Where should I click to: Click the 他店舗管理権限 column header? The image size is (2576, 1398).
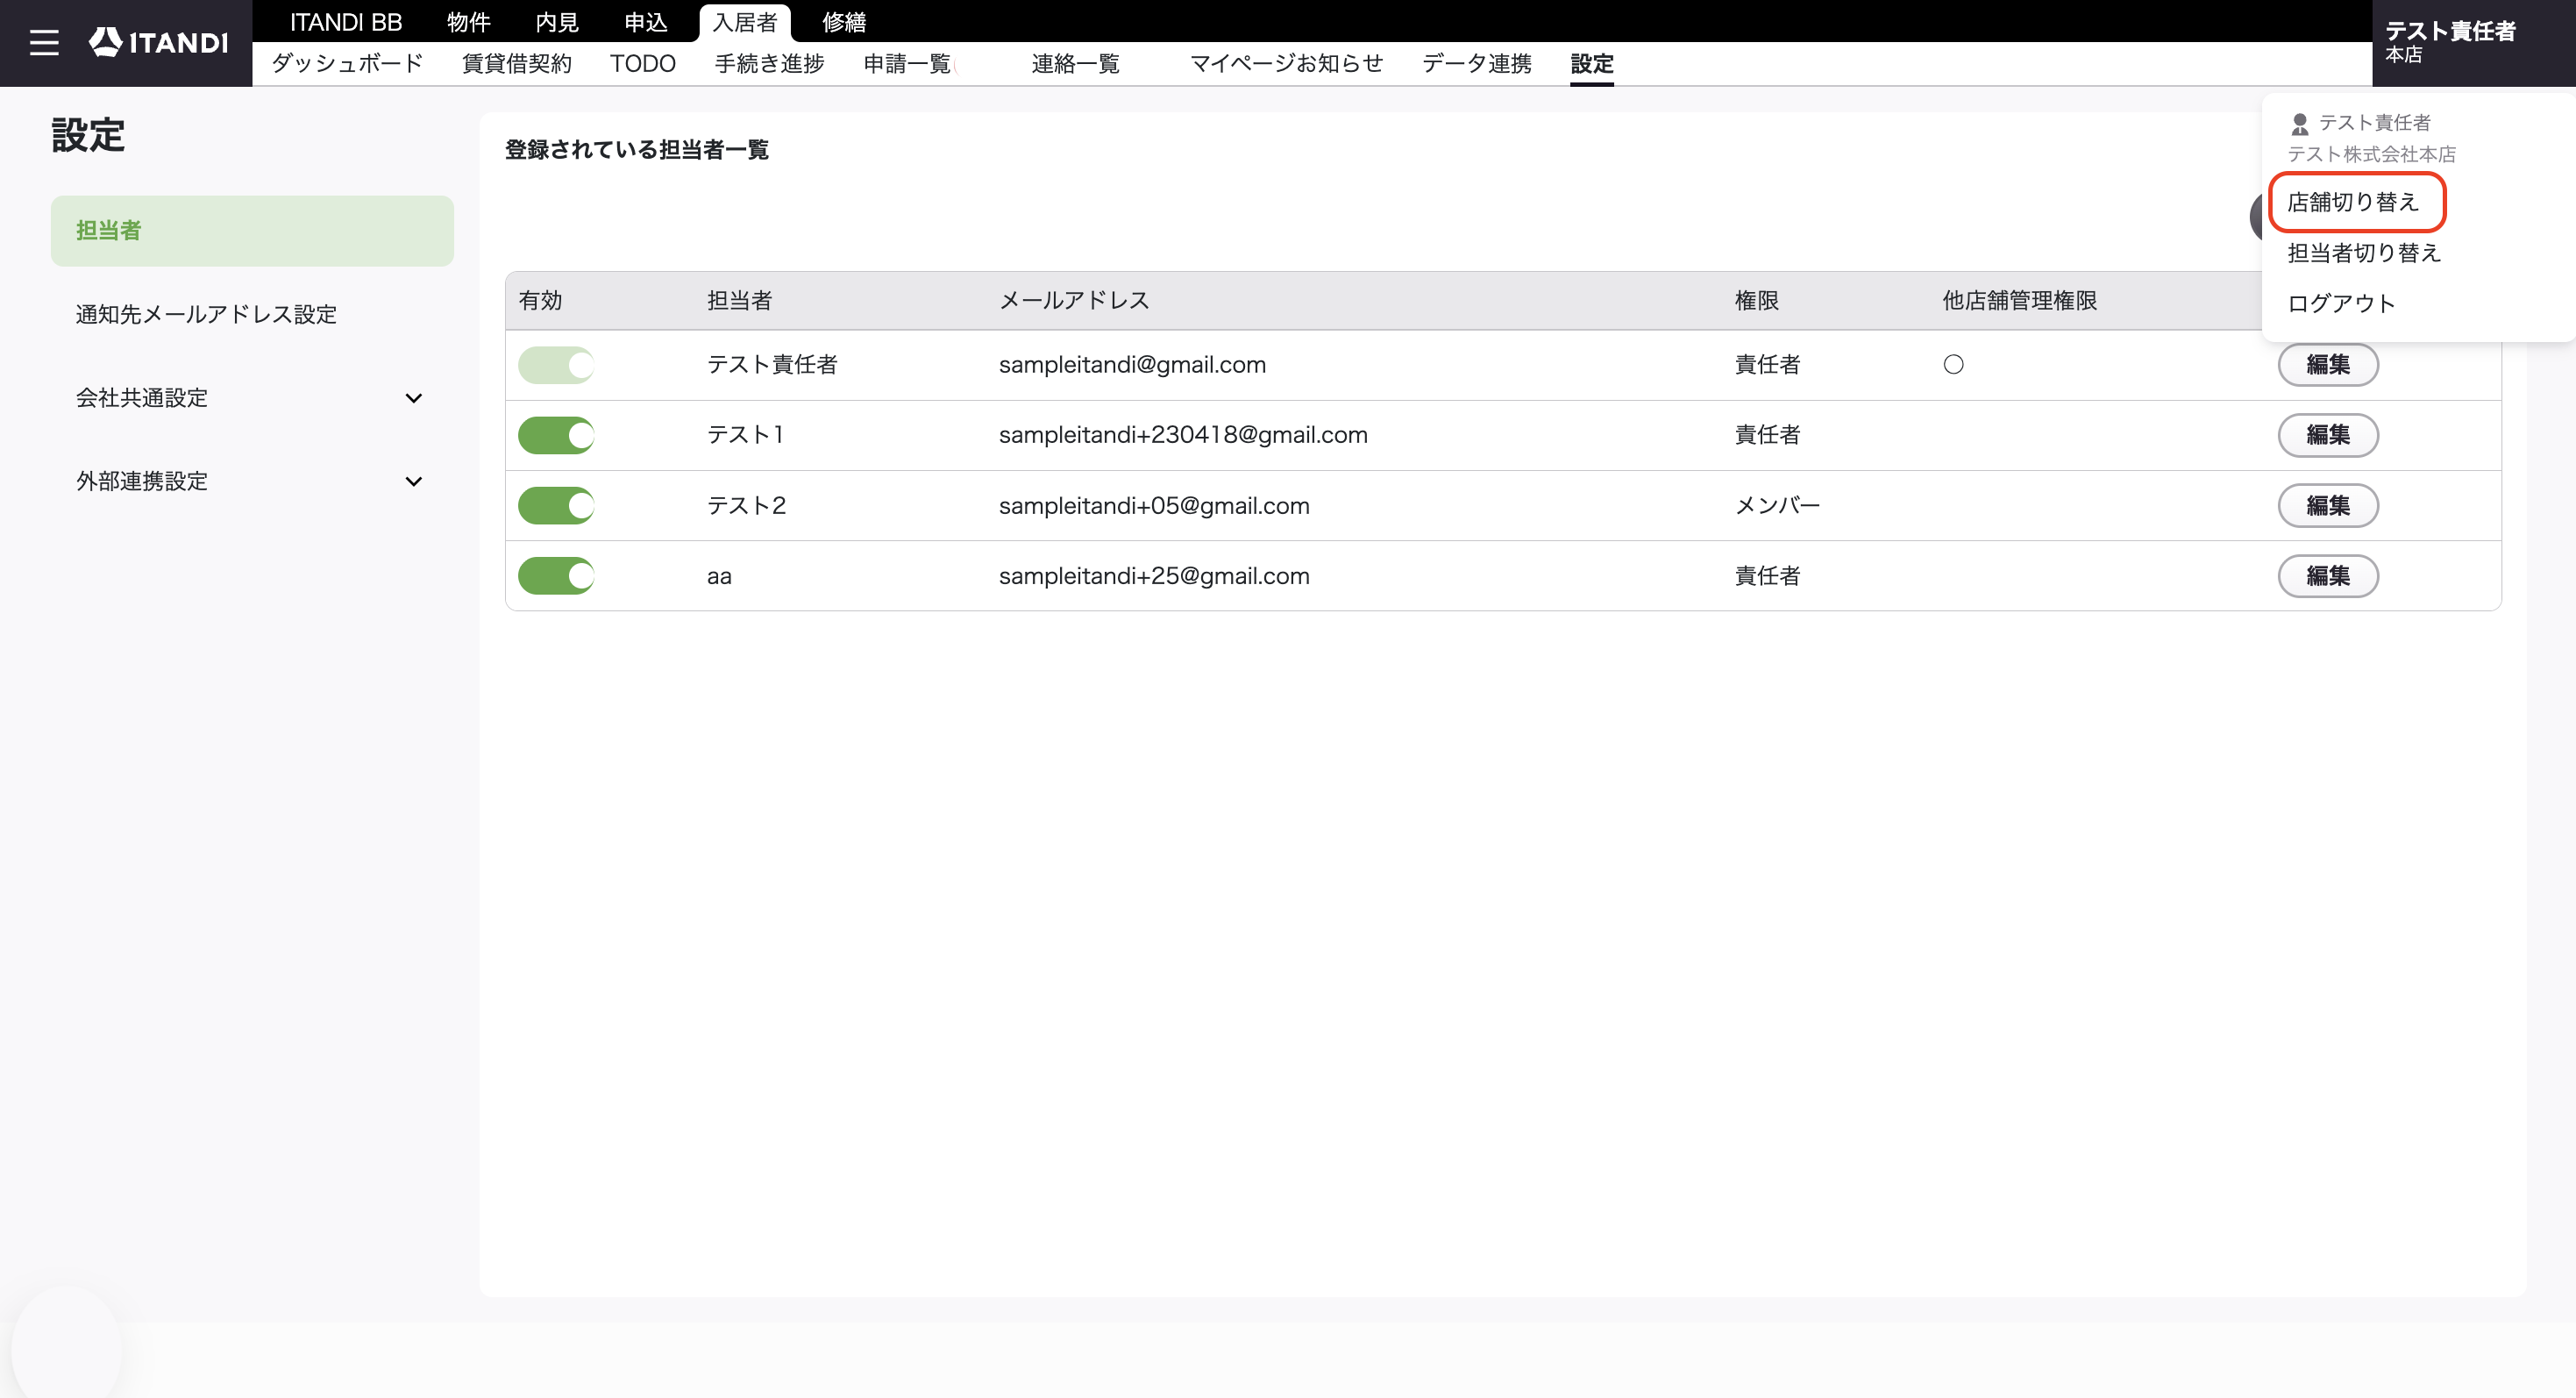(2020, 301)
